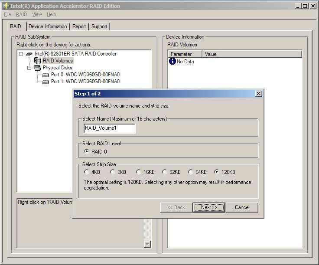Image resolution: width=319 pixels, height=265 pixels.
Task: Click the application icon in title bar
Action: click(6, 6)
